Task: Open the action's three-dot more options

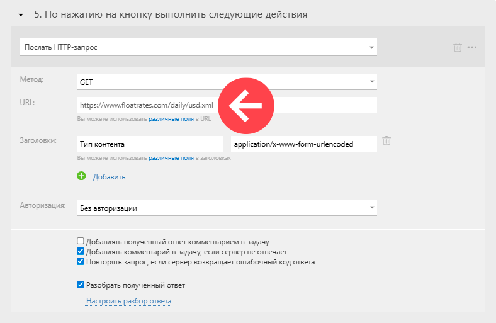Action: coord(472,47)
